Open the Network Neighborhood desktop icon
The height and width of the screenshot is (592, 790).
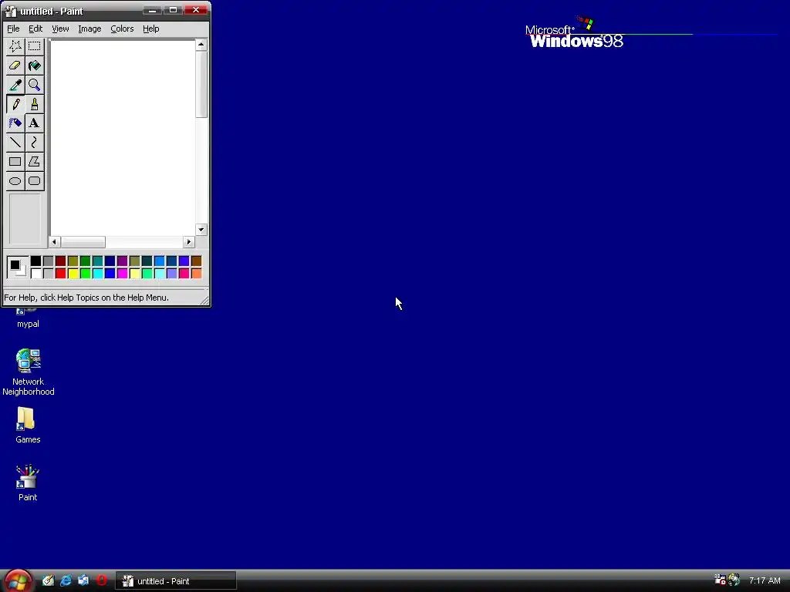[x=28, y=372]
